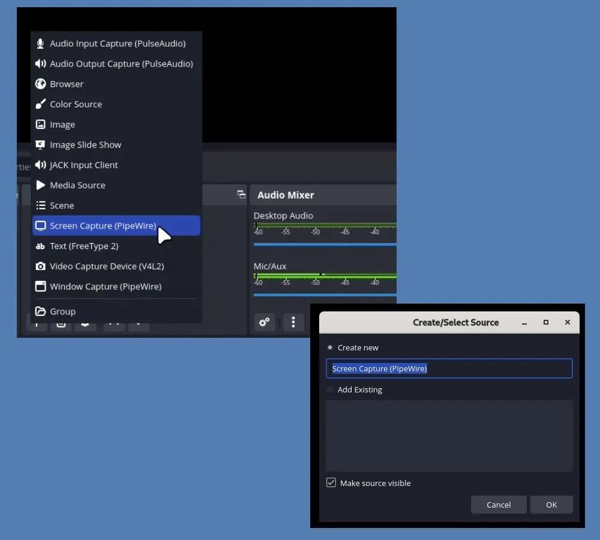600x540 pixels.
Task: Open the Audio Mixer three-dot menu
Action: [293, 322]
